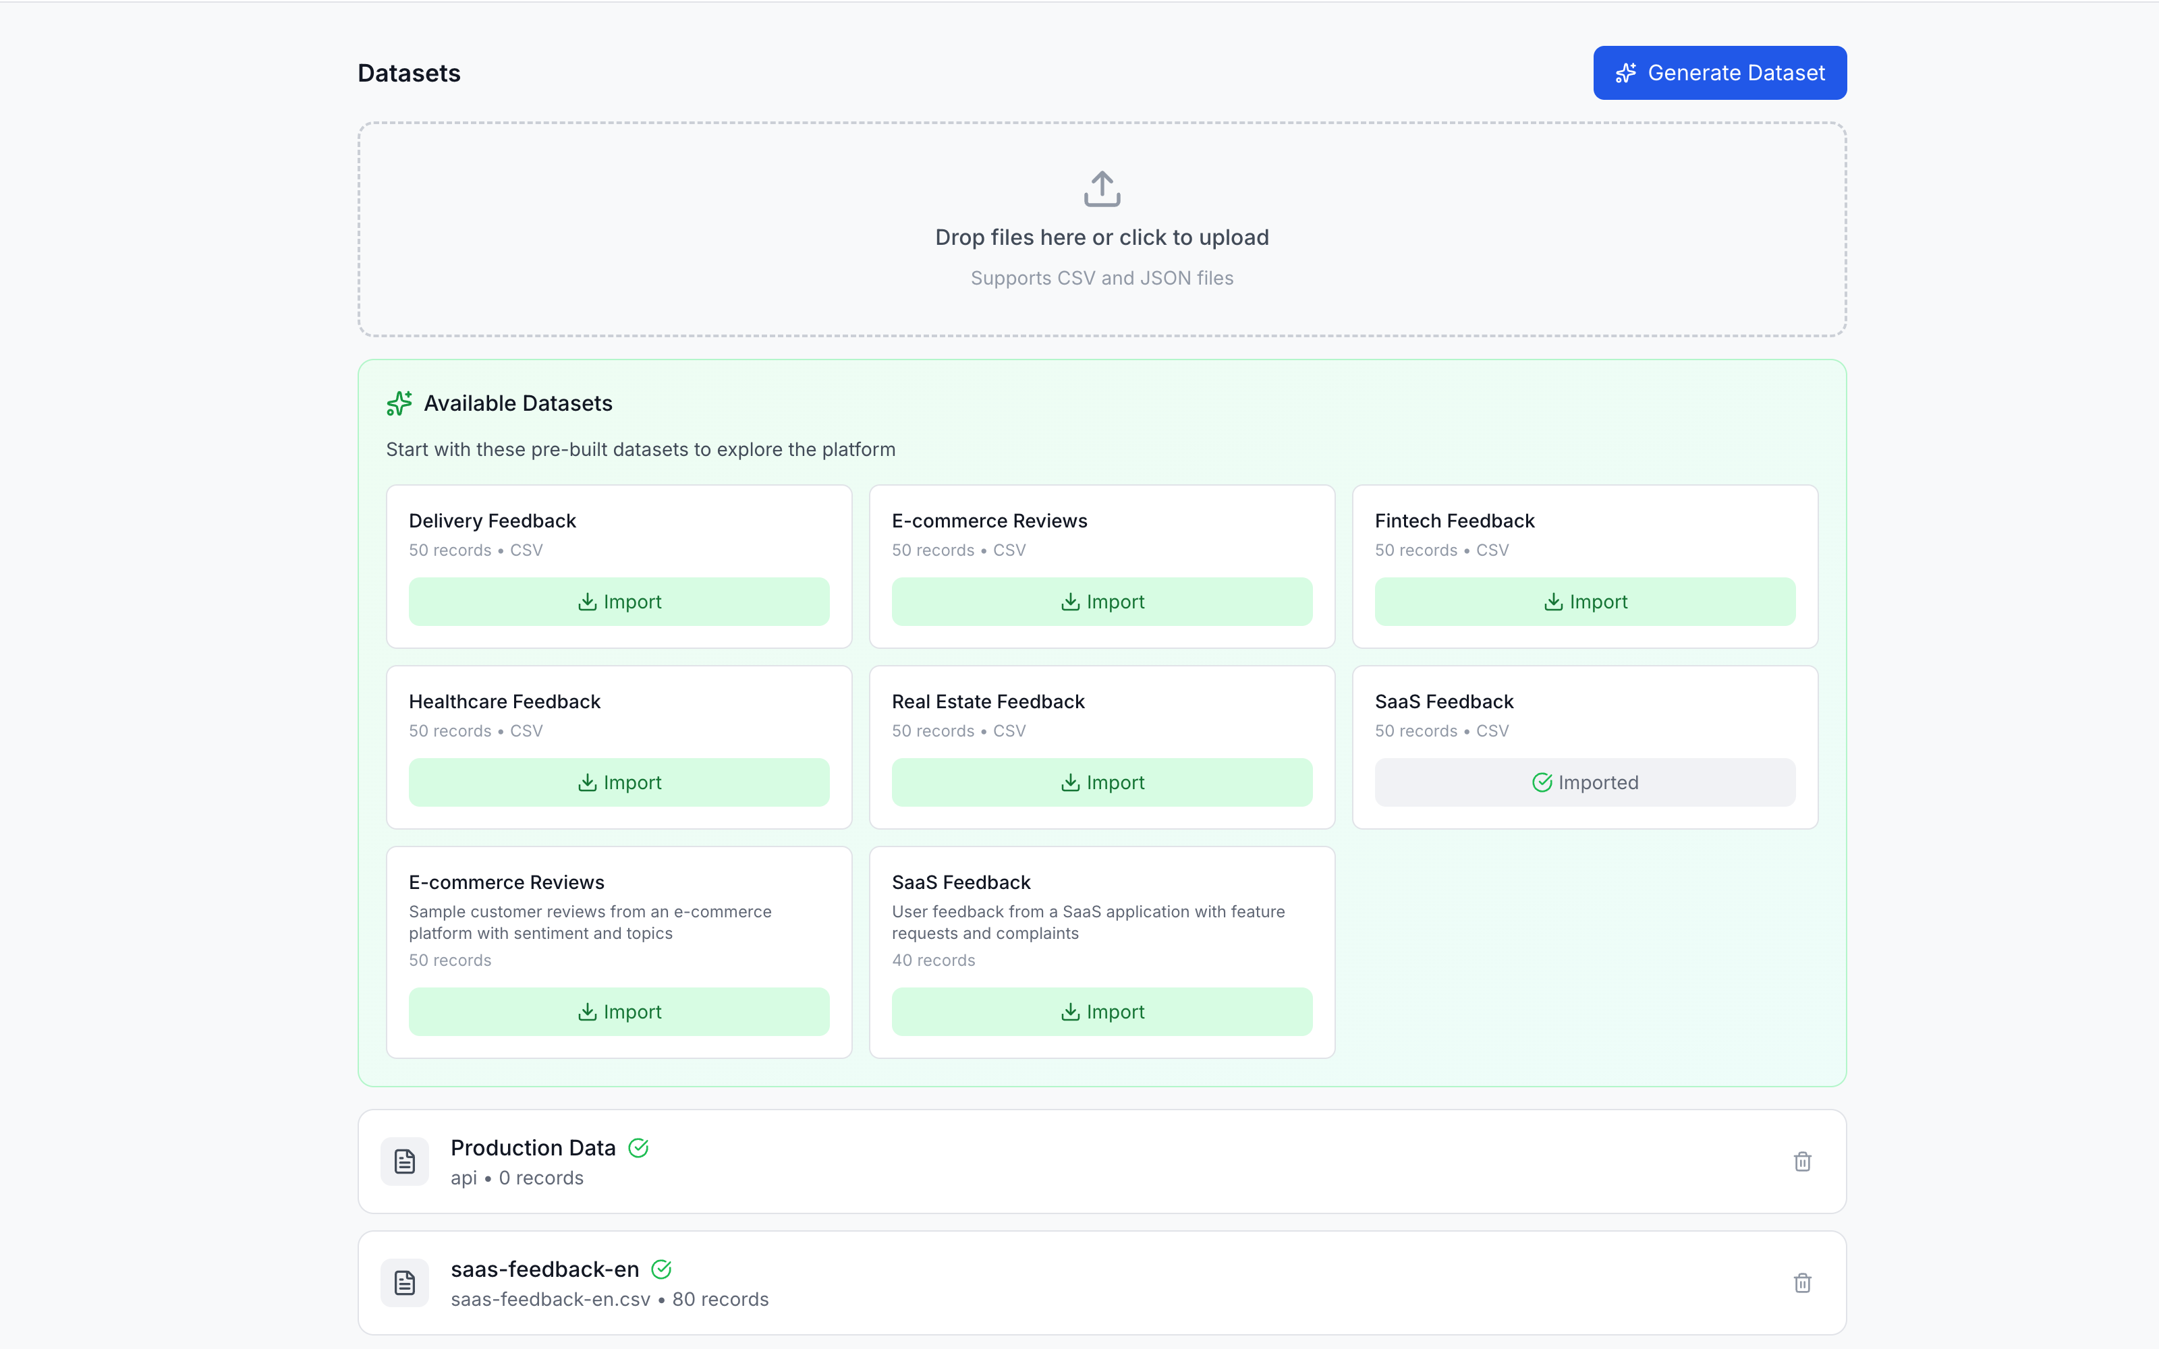
Task: Import the 40 records SaaS Feedback dataset
Action: (x=1101, y=1012)
